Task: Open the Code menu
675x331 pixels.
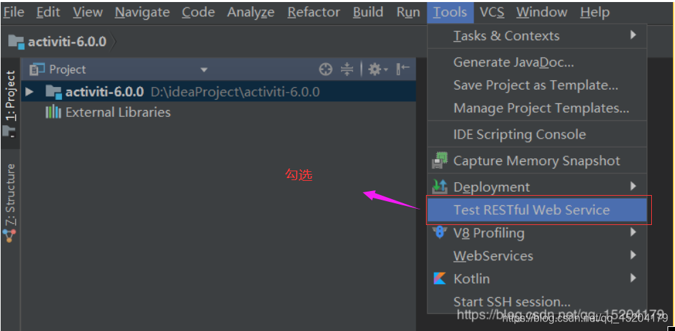Action: pyautogui.click(x=198, y=12)
